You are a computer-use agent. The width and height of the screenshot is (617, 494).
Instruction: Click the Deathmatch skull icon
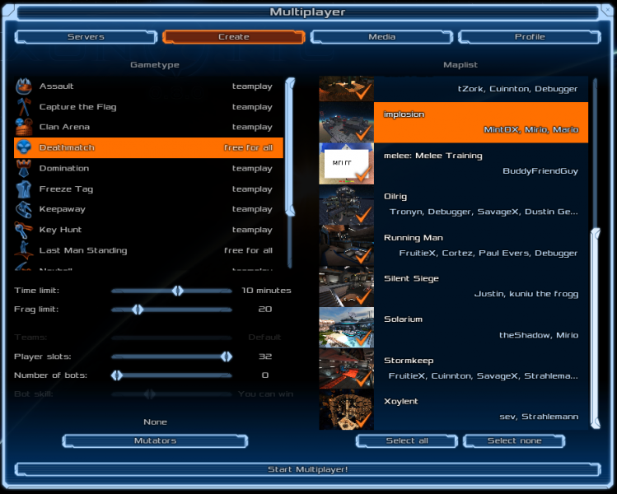click(x=24, y=147)
